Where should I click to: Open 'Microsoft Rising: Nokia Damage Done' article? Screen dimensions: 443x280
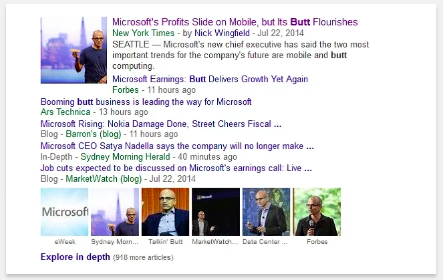coord(160,124)
